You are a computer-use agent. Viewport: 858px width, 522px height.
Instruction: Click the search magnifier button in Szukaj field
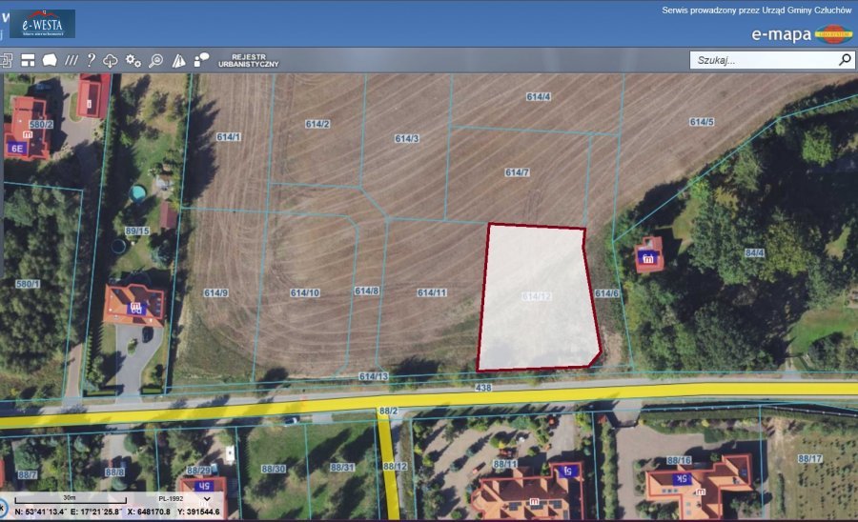point(845,59)
